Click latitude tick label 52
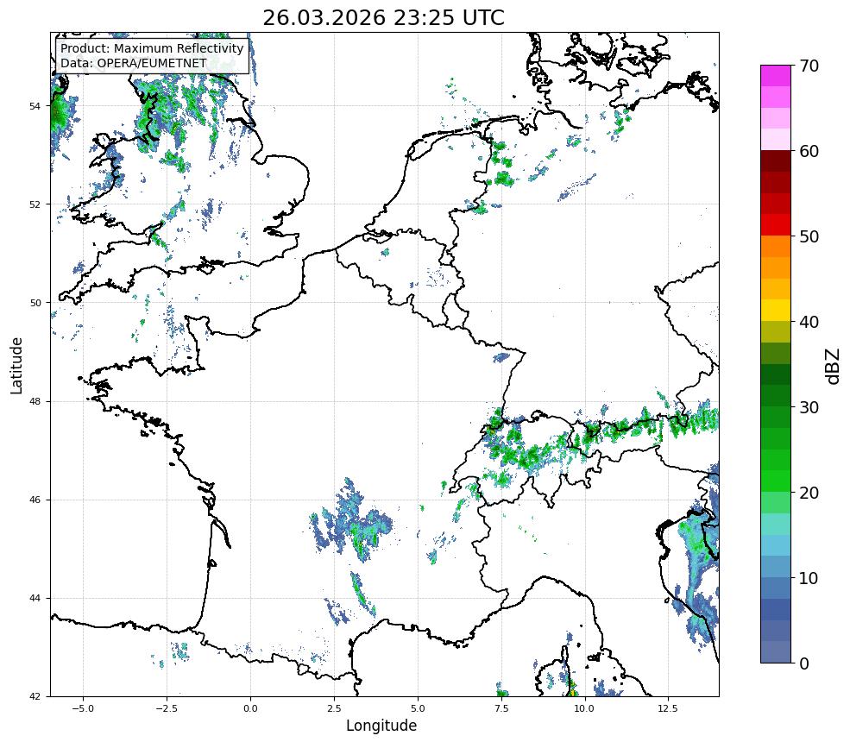 35,204
